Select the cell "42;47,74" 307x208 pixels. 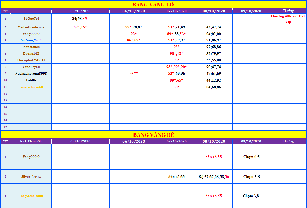click(x=214, y=27)
